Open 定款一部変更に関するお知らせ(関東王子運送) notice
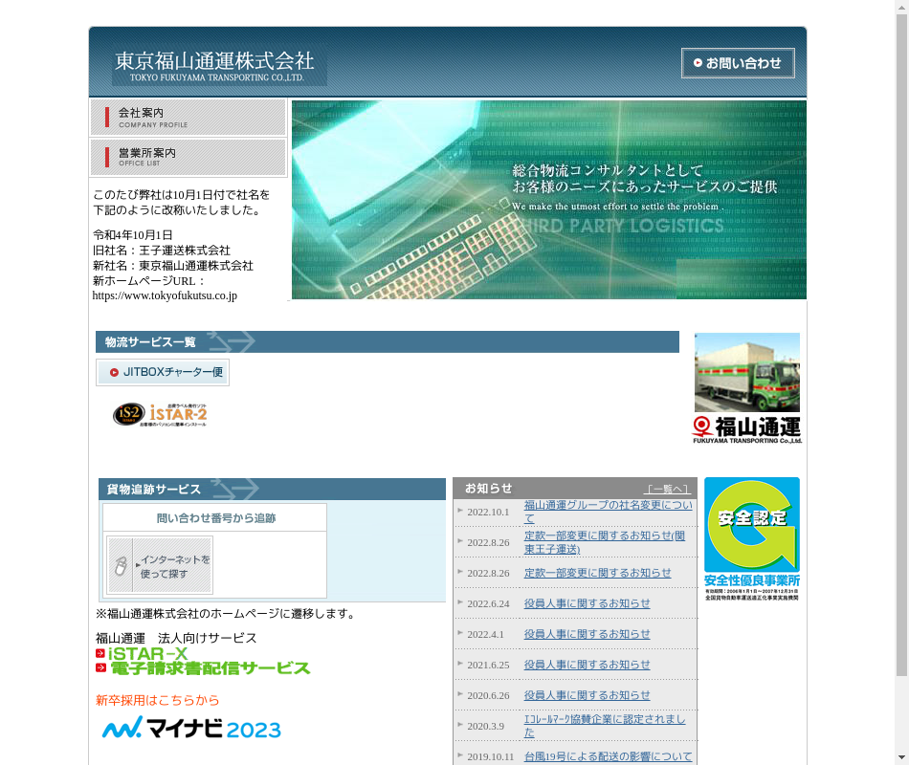Screen dimensions: 909x765 tap(605, 542)
